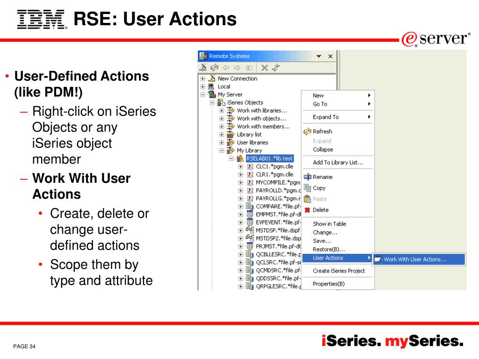
Task: Collapse the My Library node
Action: click(222, 151)
